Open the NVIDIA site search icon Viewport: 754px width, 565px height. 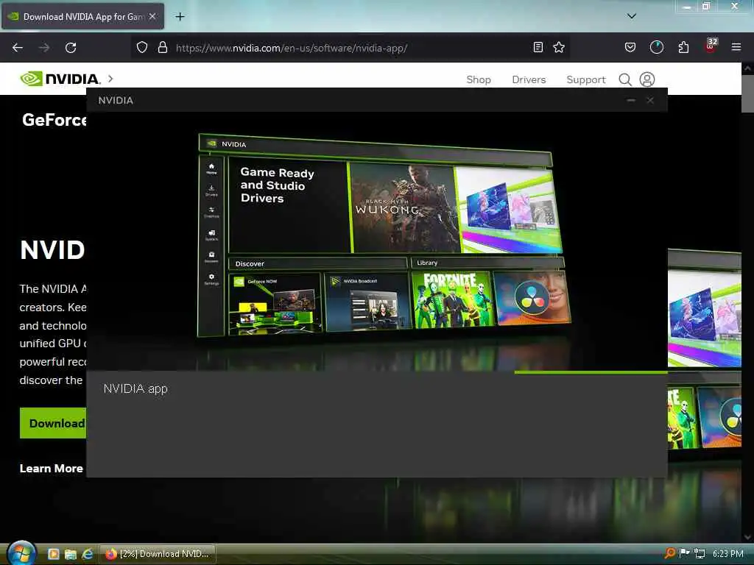pyautogui.click(x=625, y=79)
